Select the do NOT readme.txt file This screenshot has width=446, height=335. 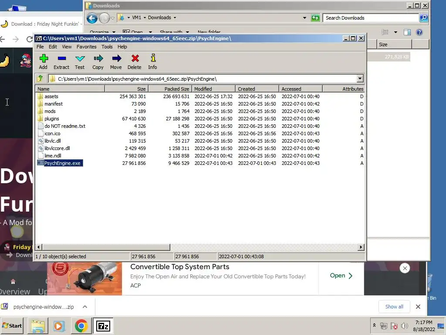65,126
